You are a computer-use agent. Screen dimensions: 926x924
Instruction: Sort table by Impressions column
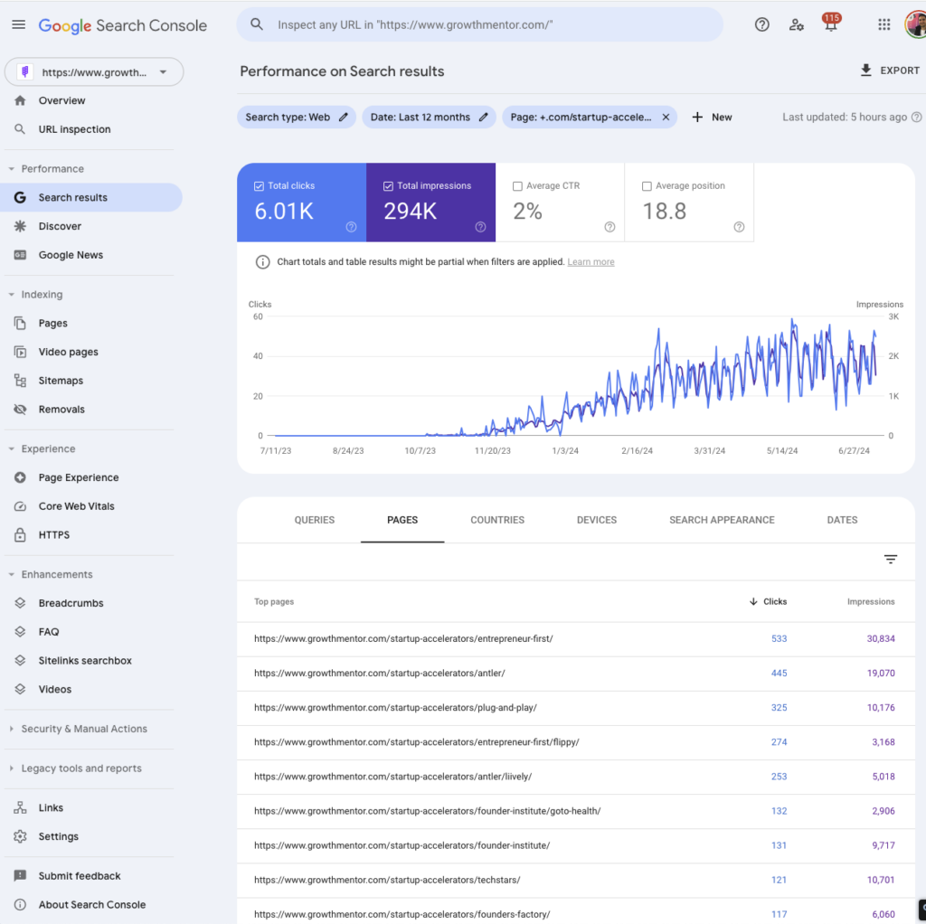coord(871,601)
